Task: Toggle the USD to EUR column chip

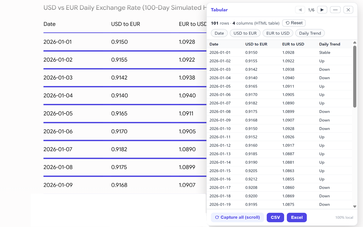Action: [245, 33]
